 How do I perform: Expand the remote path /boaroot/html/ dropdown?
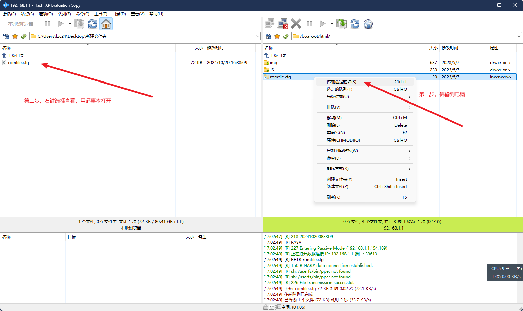pyautogui.click(x=519, y=36)
